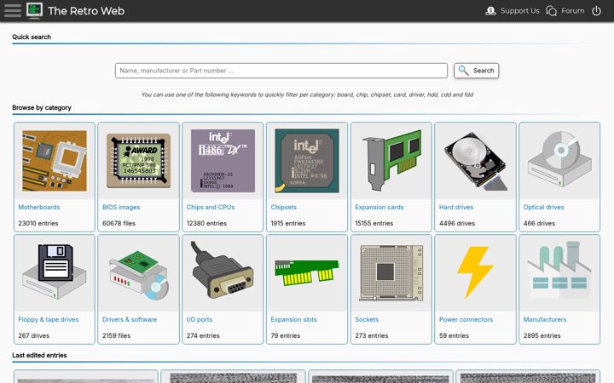
Task: Click the factory Manufacturers image
Action: click(559, 271)
